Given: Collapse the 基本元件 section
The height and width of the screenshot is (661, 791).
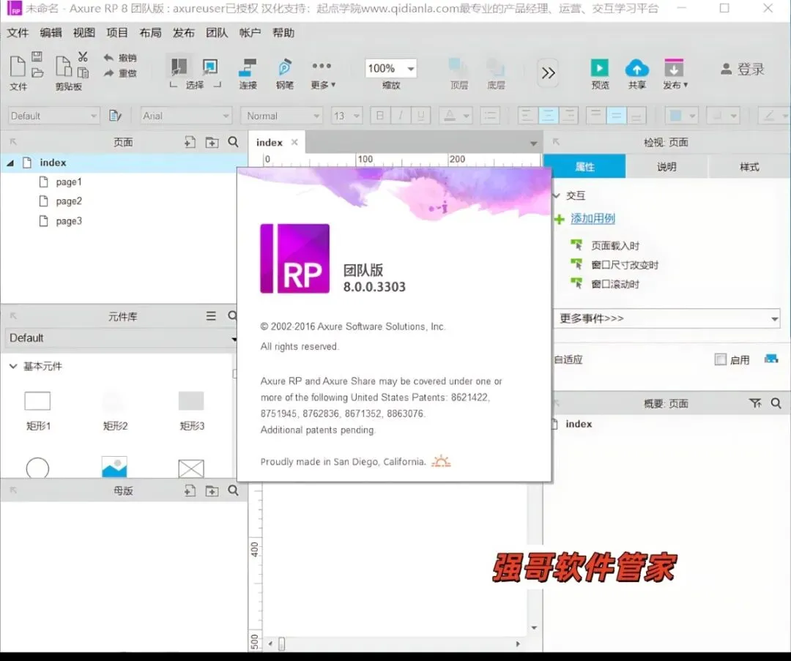Looking at the screenshot, I should pos(13,366).
